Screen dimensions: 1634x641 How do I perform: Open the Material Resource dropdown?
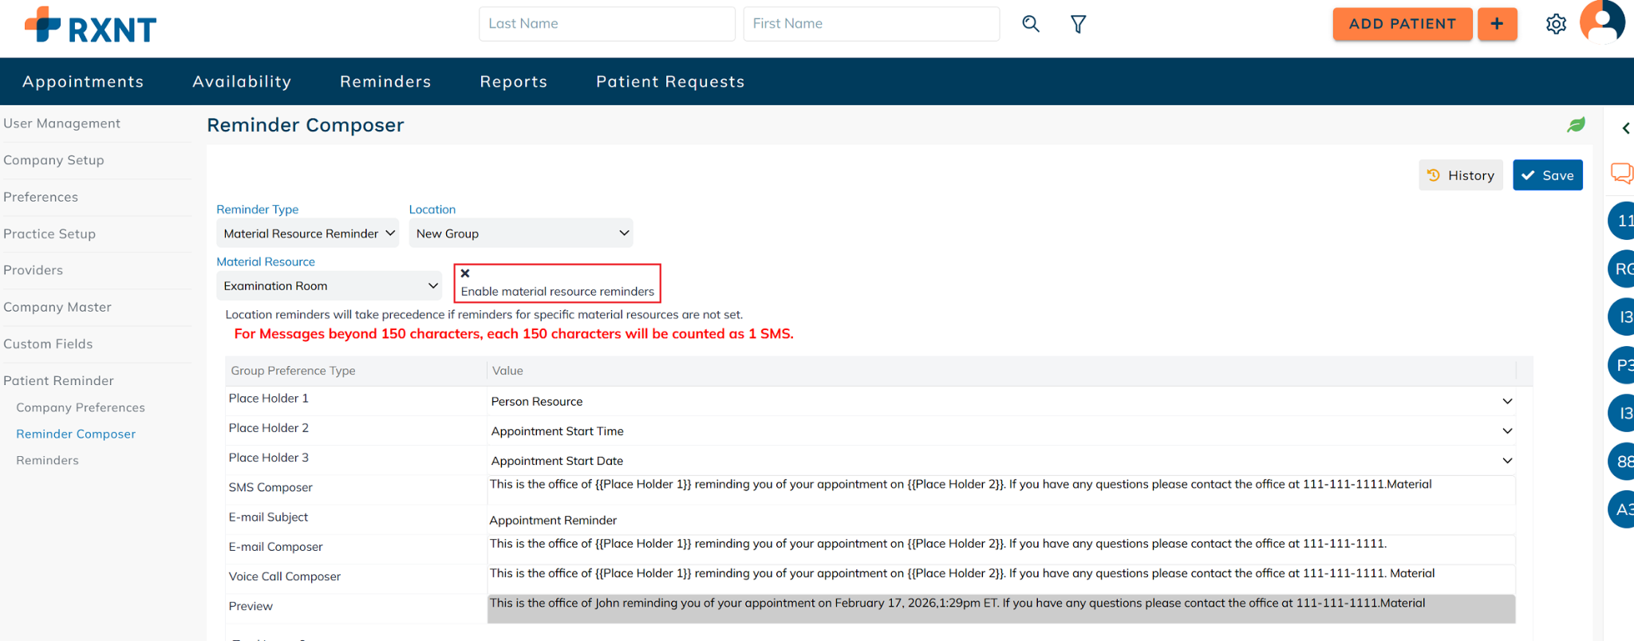click(x=330, y=286)
